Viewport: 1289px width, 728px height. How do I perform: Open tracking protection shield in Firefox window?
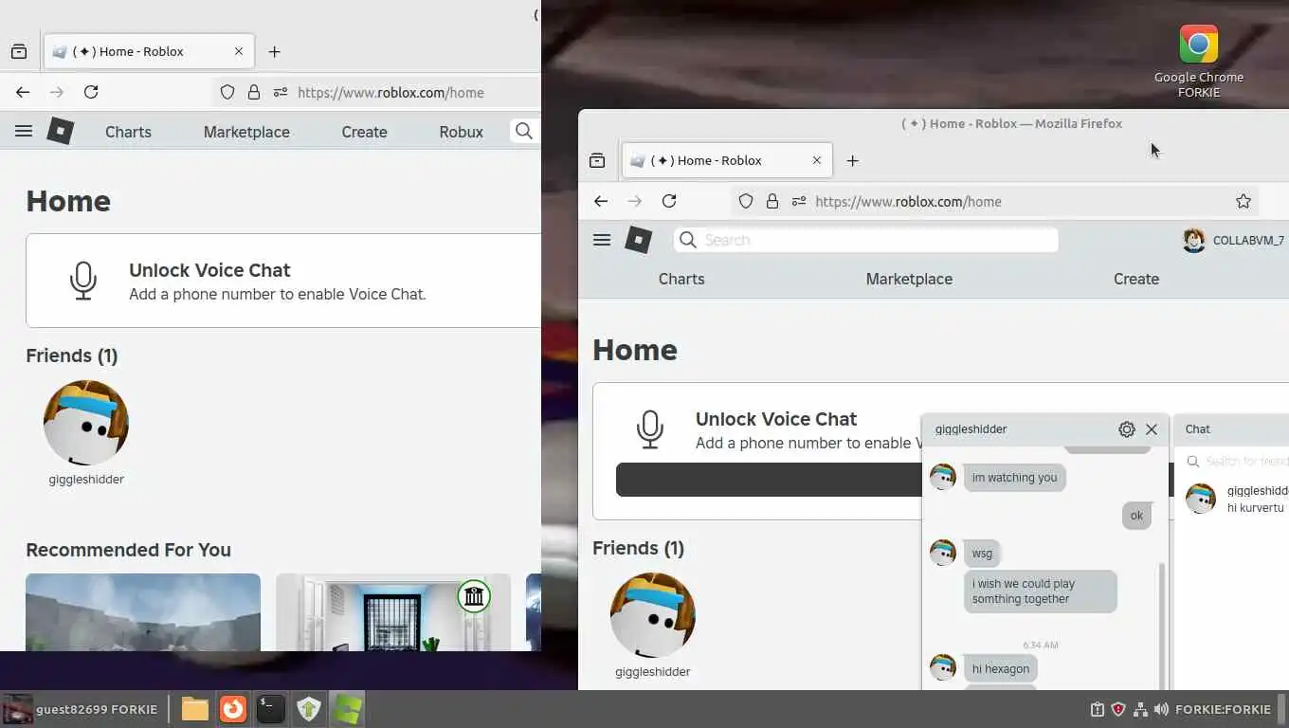coord(746,201)
